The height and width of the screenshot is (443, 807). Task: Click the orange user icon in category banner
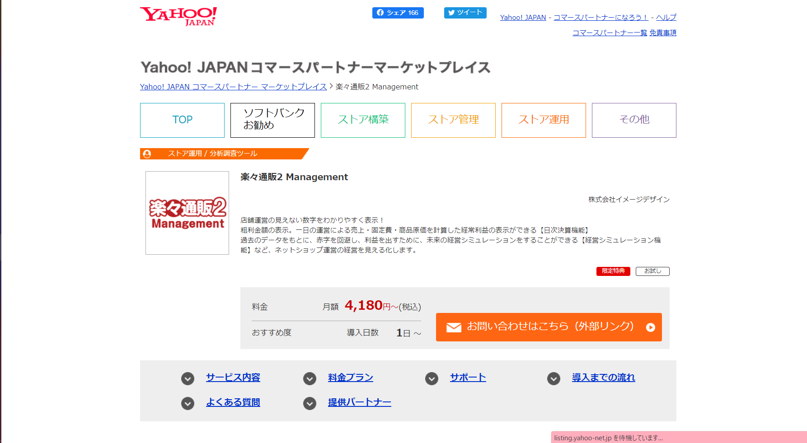click(147, 154)
